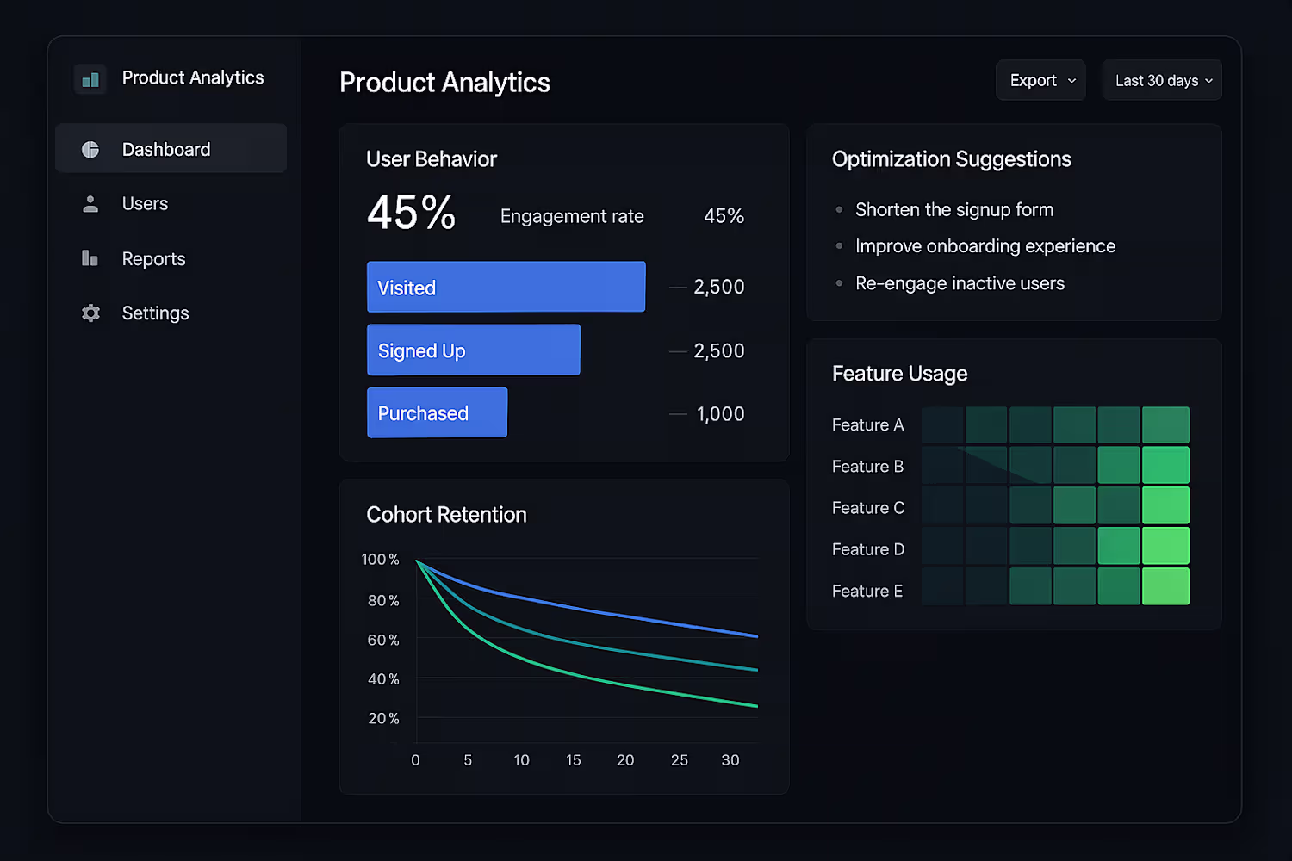Click the Purchased funnel bar
Screen dimensions: 1292x861
(437, 412)
